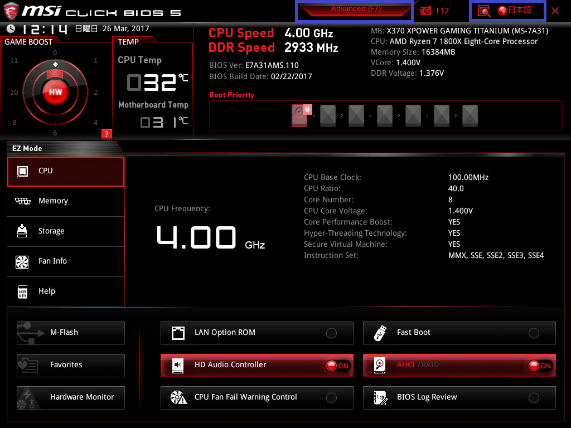Switch language using the 日本語 globe button
Image resolution: width=571 pixels, height=428 pixels.
(515, 10)
